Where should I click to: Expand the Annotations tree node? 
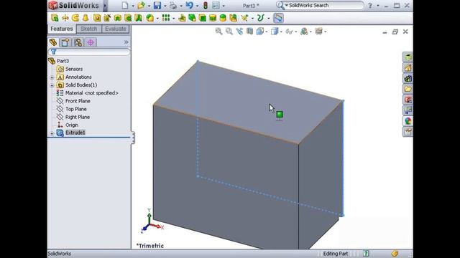click(52, 77)
